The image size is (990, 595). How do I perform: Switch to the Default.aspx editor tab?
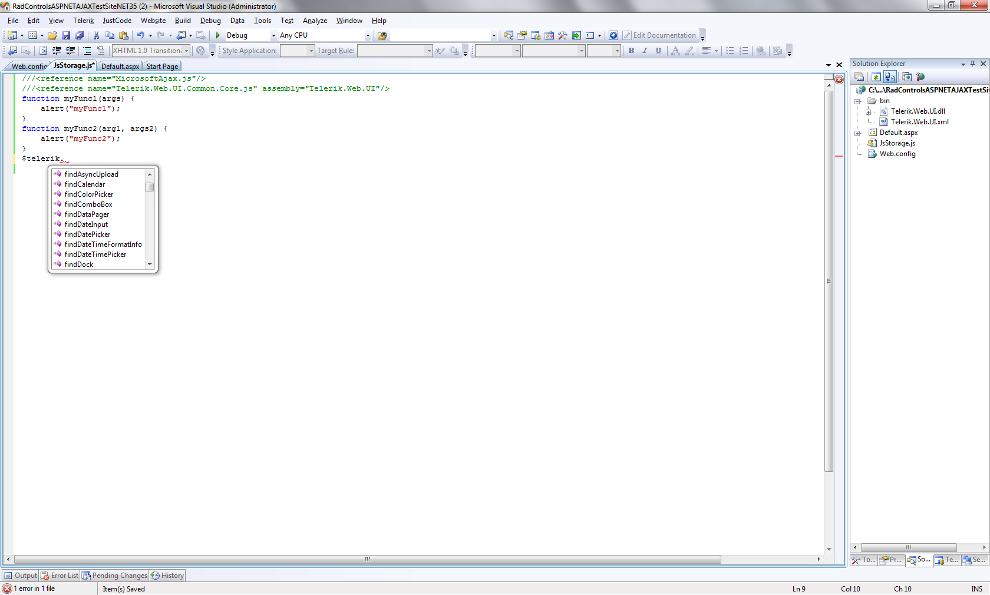[120, 67]
